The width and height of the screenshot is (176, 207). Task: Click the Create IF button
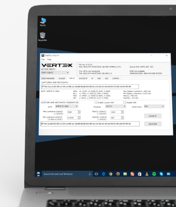[x=153, y=116]
